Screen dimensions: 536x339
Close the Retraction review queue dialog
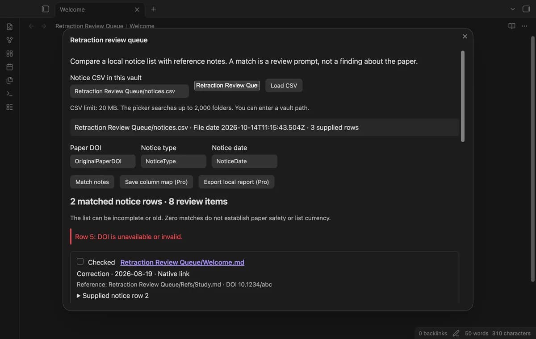click(x=465, y=36)
